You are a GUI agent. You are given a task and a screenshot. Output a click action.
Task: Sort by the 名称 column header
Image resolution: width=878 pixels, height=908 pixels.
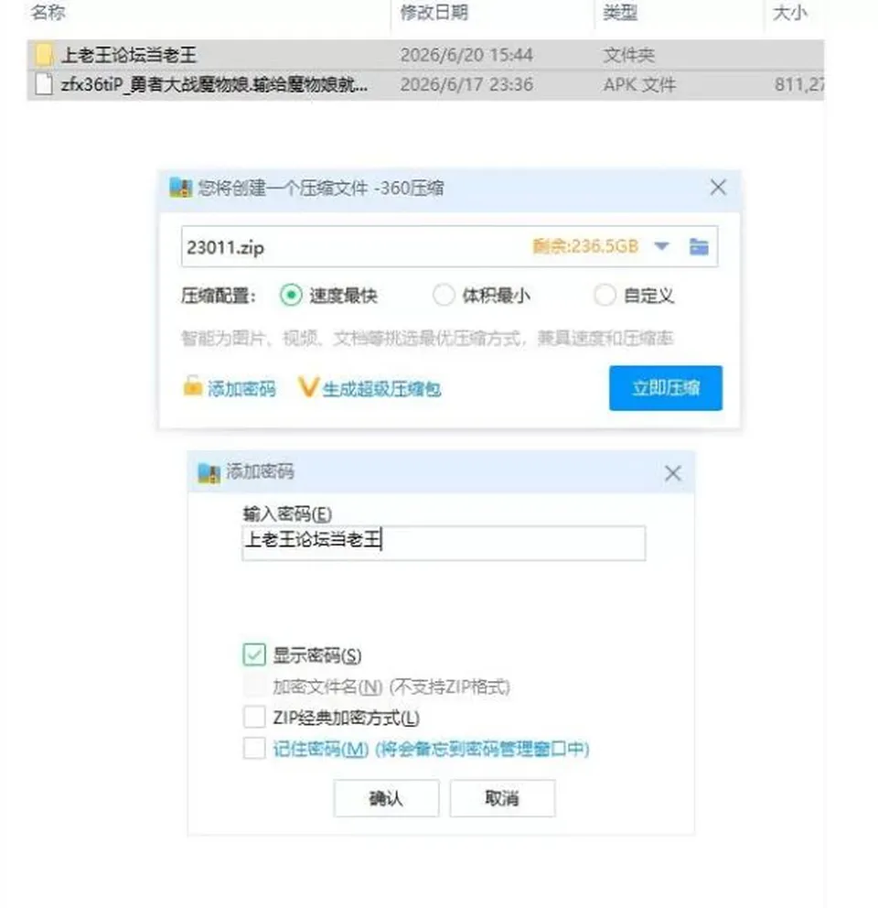click(x=48, y=12)
